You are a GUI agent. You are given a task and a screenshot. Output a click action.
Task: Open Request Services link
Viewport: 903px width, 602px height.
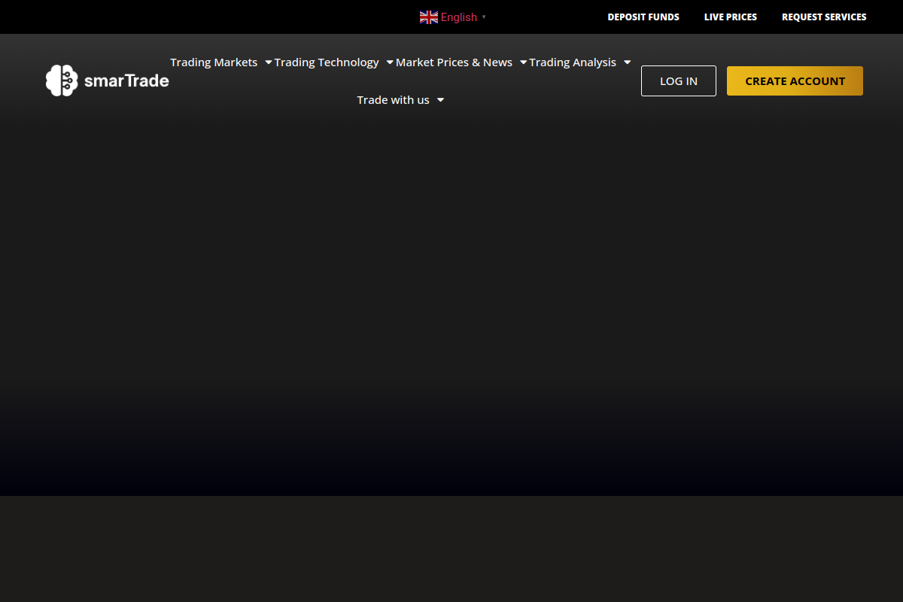tap(824, 17)
